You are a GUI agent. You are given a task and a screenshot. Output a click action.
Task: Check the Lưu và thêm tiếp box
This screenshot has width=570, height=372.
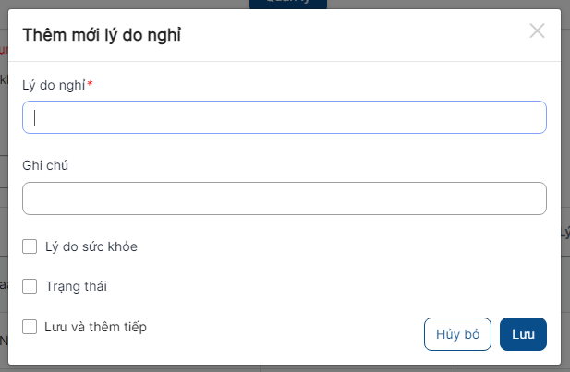point(30,326)
